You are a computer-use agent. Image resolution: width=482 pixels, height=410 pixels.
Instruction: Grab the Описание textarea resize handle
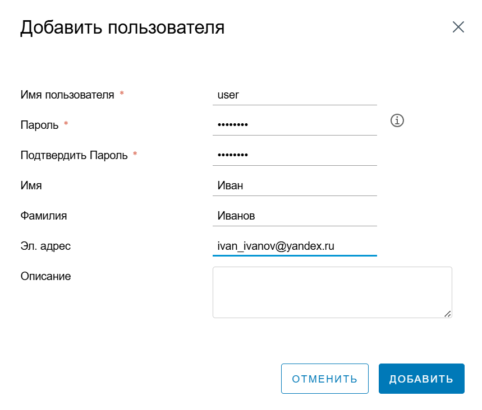(448, 314)
